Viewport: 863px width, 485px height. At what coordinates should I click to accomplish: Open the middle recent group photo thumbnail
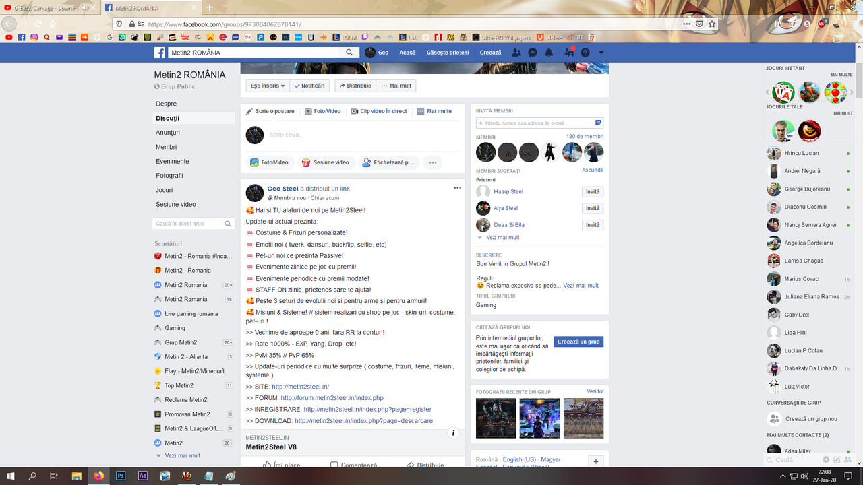pyautogui.click(x=539, y=418)
